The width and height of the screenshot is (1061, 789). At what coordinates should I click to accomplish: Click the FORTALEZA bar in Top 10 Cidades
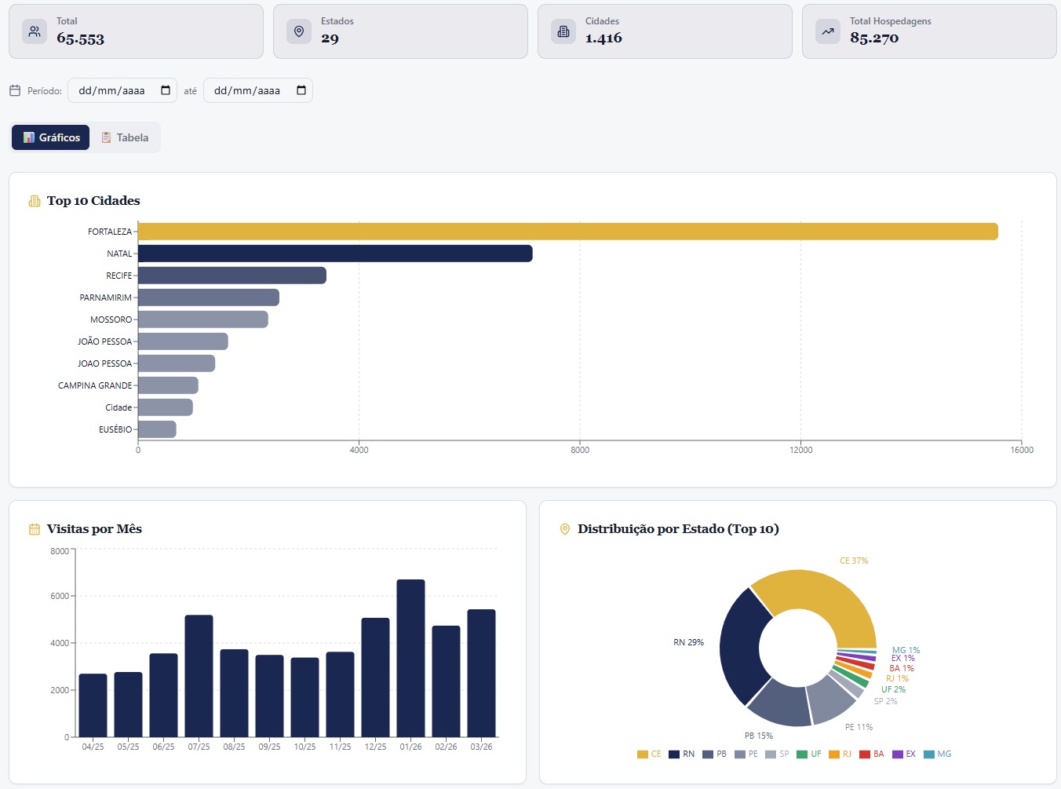click(568, 232)
